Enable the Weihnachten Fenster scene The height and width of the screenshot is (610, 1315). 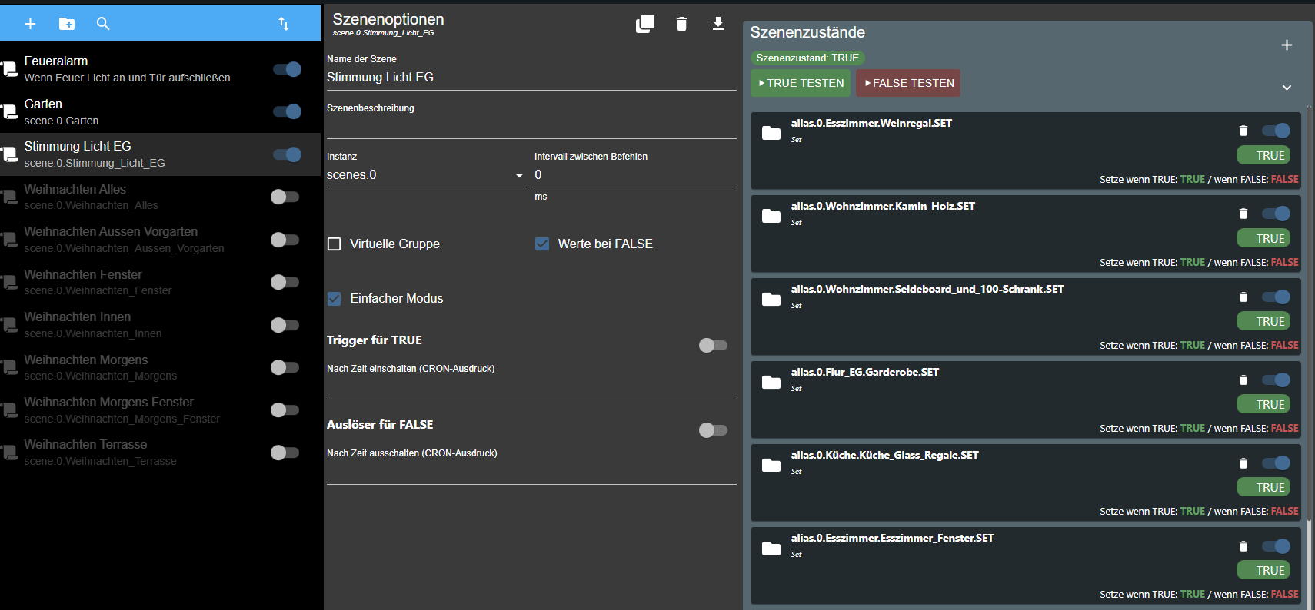(x=285, y=282)
